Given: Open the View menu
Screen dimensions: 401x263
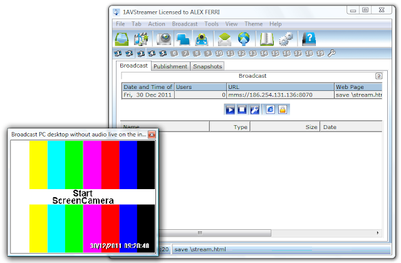Looking at the screenshot, I should click(x=231, y=24).
